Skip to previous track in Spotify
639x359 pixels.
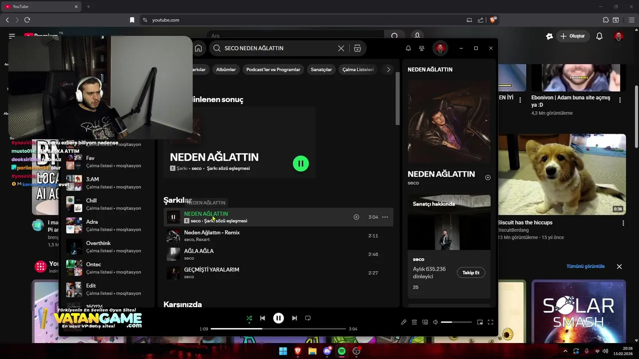point(263,318)
